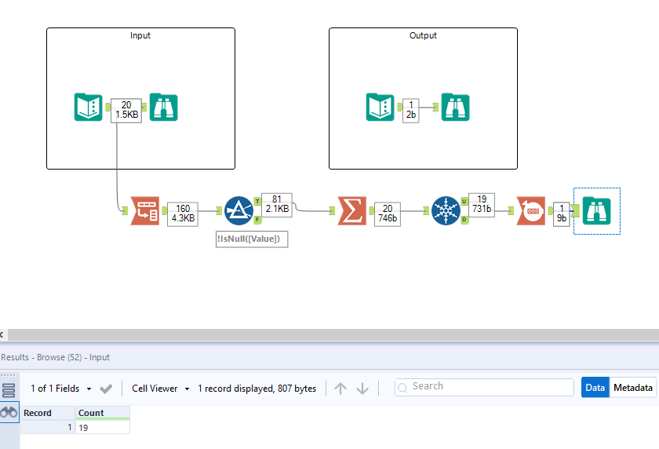Switch to the Data view
This screenshot has height=449, width=659.
point(595,388)
